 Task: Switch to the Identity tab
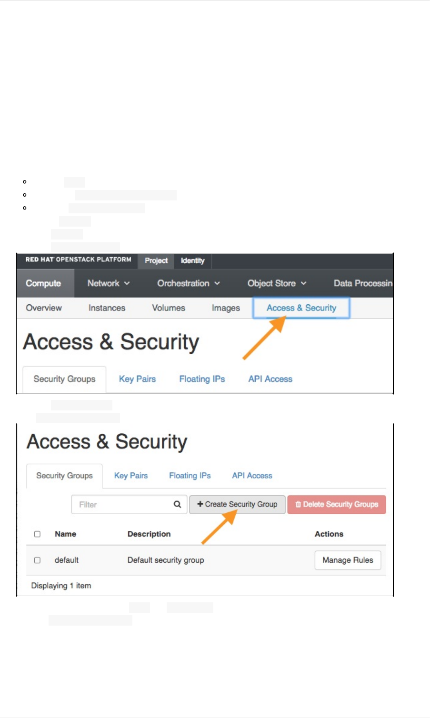(192, 261)
